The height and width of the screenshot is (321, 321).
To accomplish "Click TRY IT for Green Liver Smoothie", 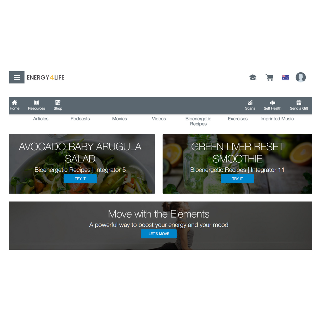I will (238, 179).
